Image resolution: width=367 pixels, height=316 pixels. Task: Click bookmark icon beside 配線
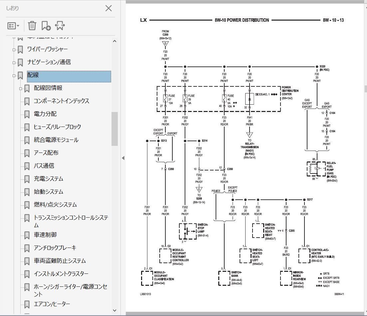(20, 75)
